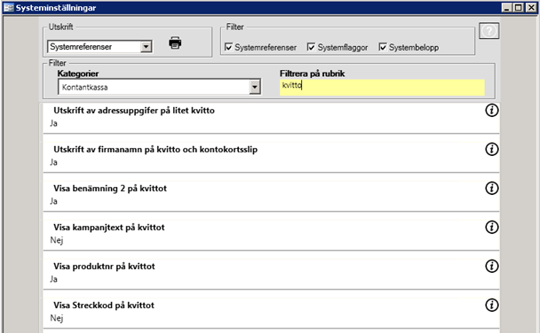
Task: Click the Ja value under Utskrift av adressuppgifer
Action: tap(53, 123)
